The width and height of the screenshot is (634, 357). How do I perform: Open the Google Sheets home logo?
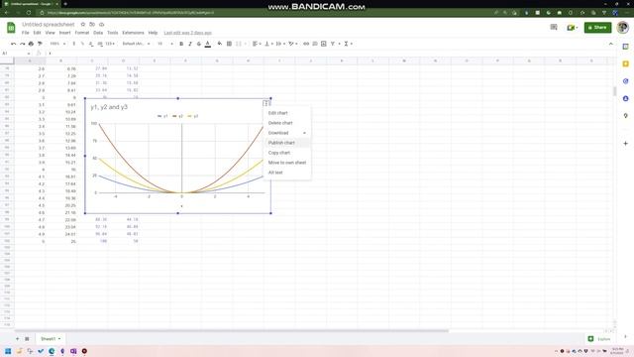11,28
